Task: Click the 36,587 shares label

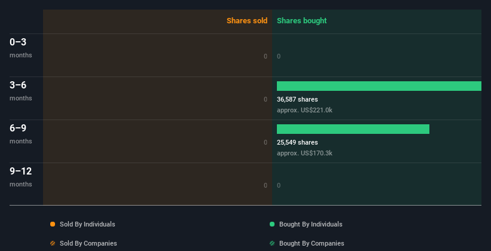Action: coord(297,99)
